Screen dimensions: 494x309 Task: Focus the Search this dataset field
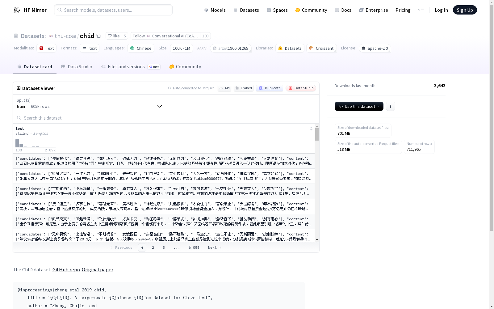[x=166, y=118]
